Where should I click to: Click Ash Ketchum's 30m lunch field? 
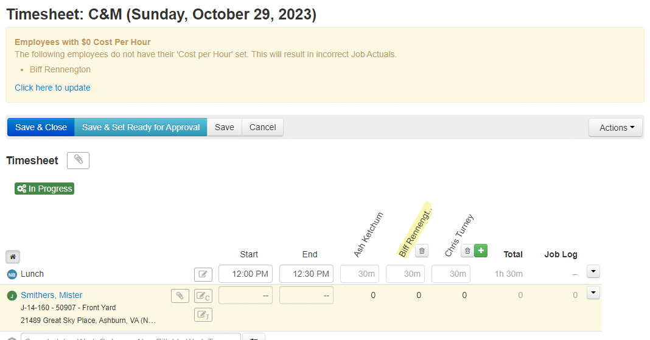(360, 274)
